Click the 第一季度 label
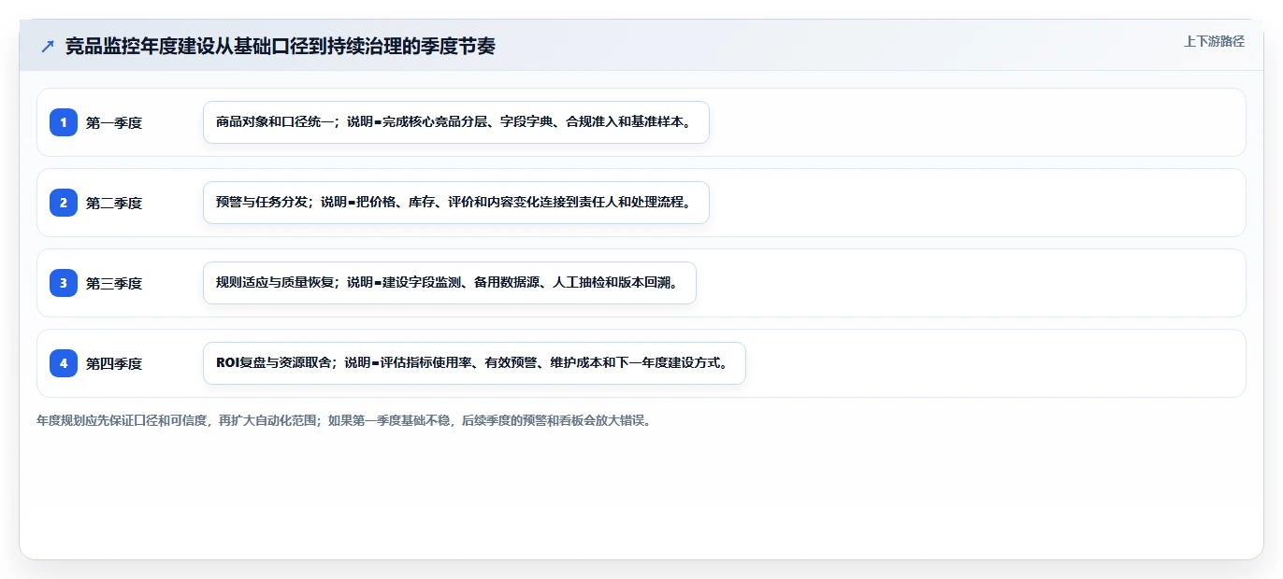 pos(114,122)
